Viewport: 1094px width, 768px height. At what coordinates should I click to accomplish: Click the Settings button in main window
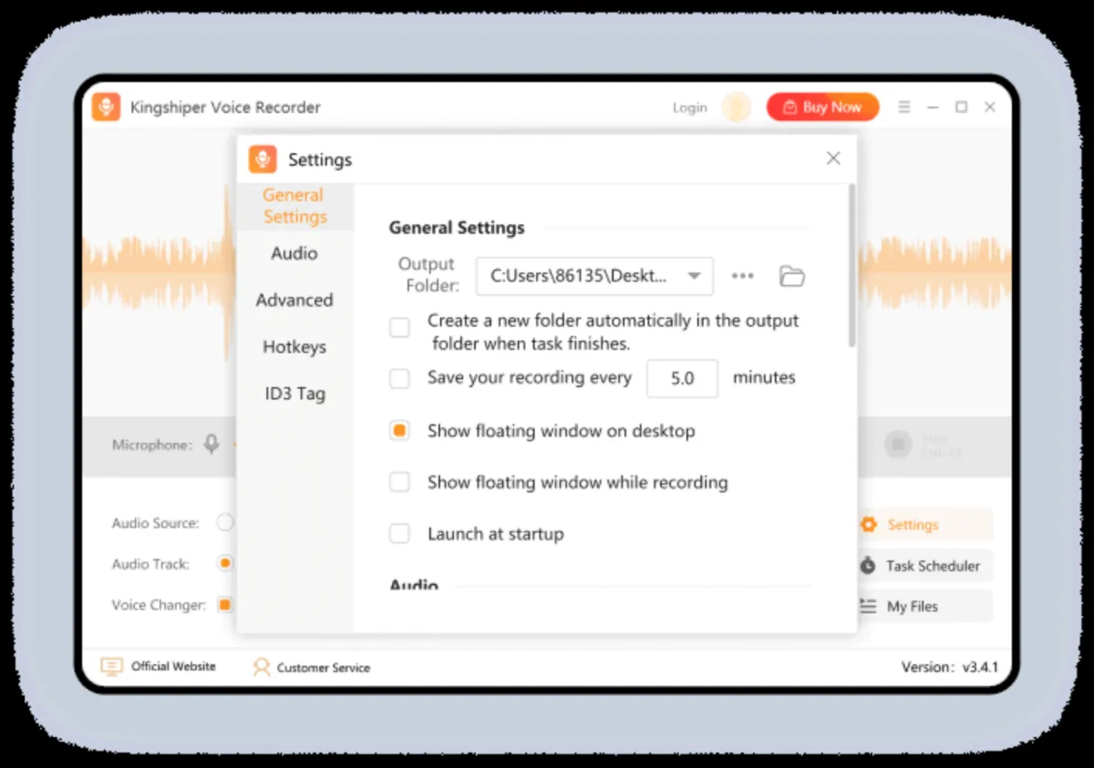click(924, 525)
